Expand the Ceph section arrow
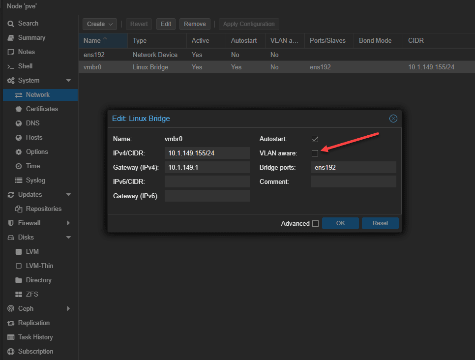Image resolution: width=475 pixels, height=360 pixels. tap(68, 309)
